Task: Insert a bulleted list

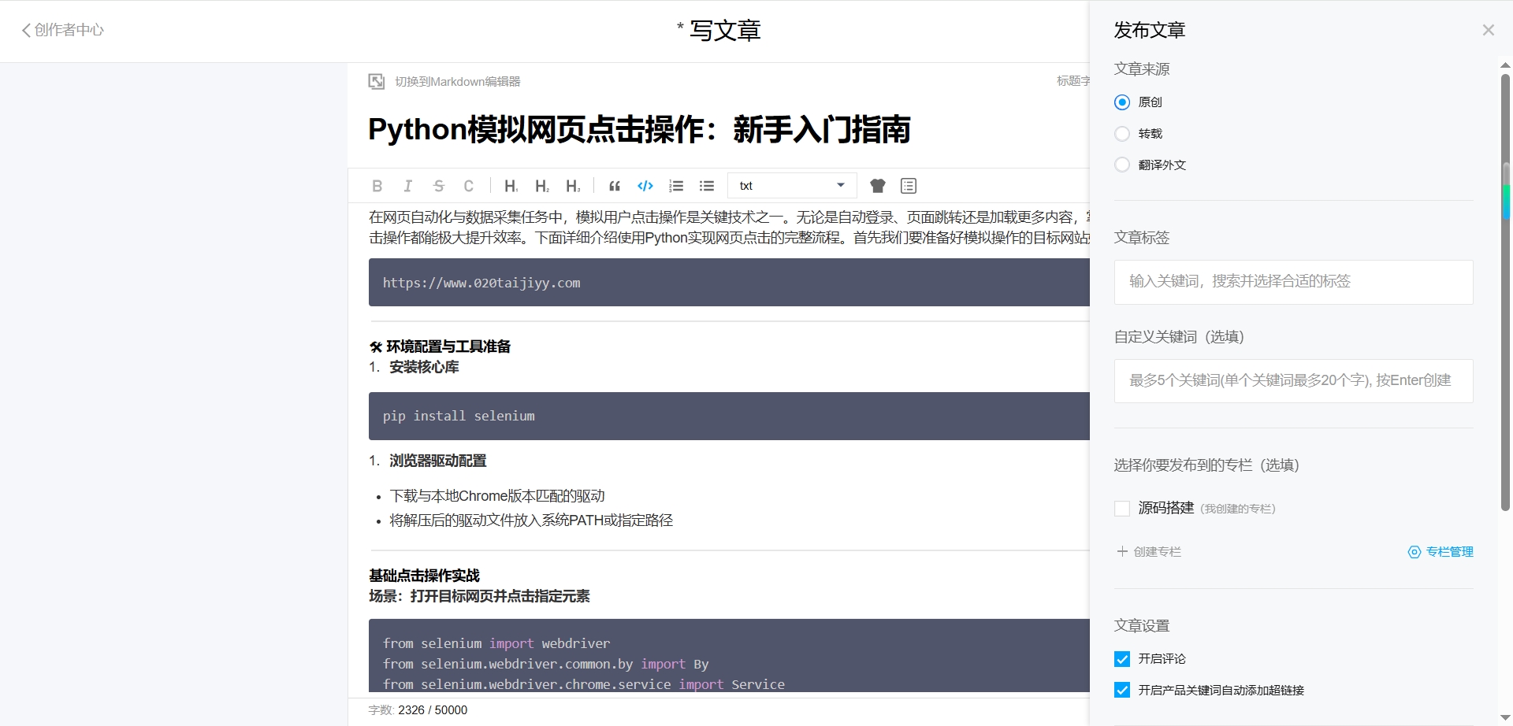Action: tap(707, 186)
